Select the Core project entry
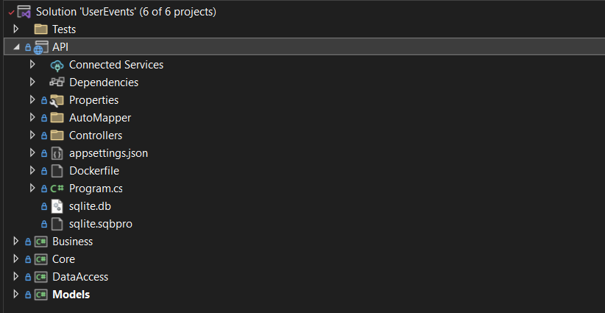The width and height of the screenshot is (605, 313). (63, 259)
